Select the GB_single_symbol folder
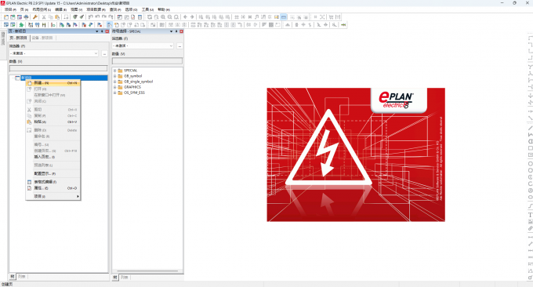 (139, 82)
